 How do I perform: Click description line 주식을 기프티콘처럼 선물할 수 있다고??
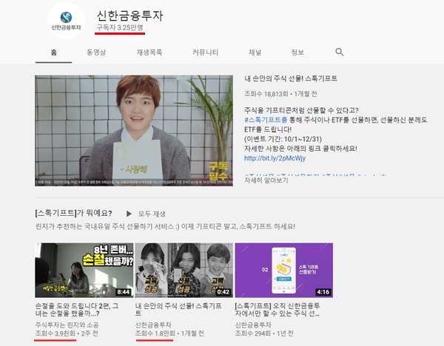pyautogui.click(x=301, y=110)
